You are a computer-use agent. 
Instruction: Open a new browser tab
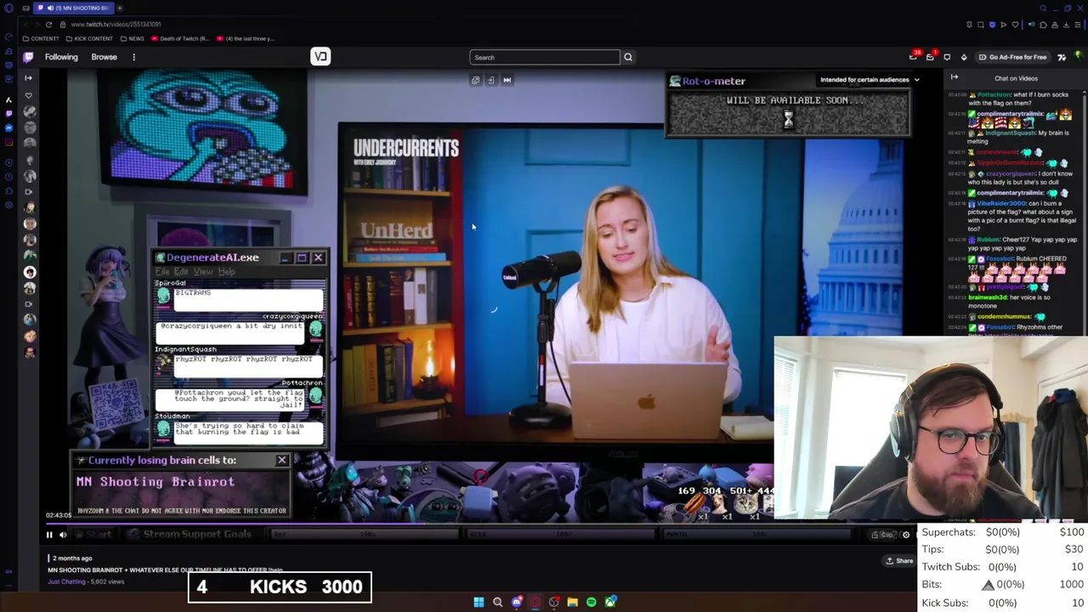coord(120,8)
